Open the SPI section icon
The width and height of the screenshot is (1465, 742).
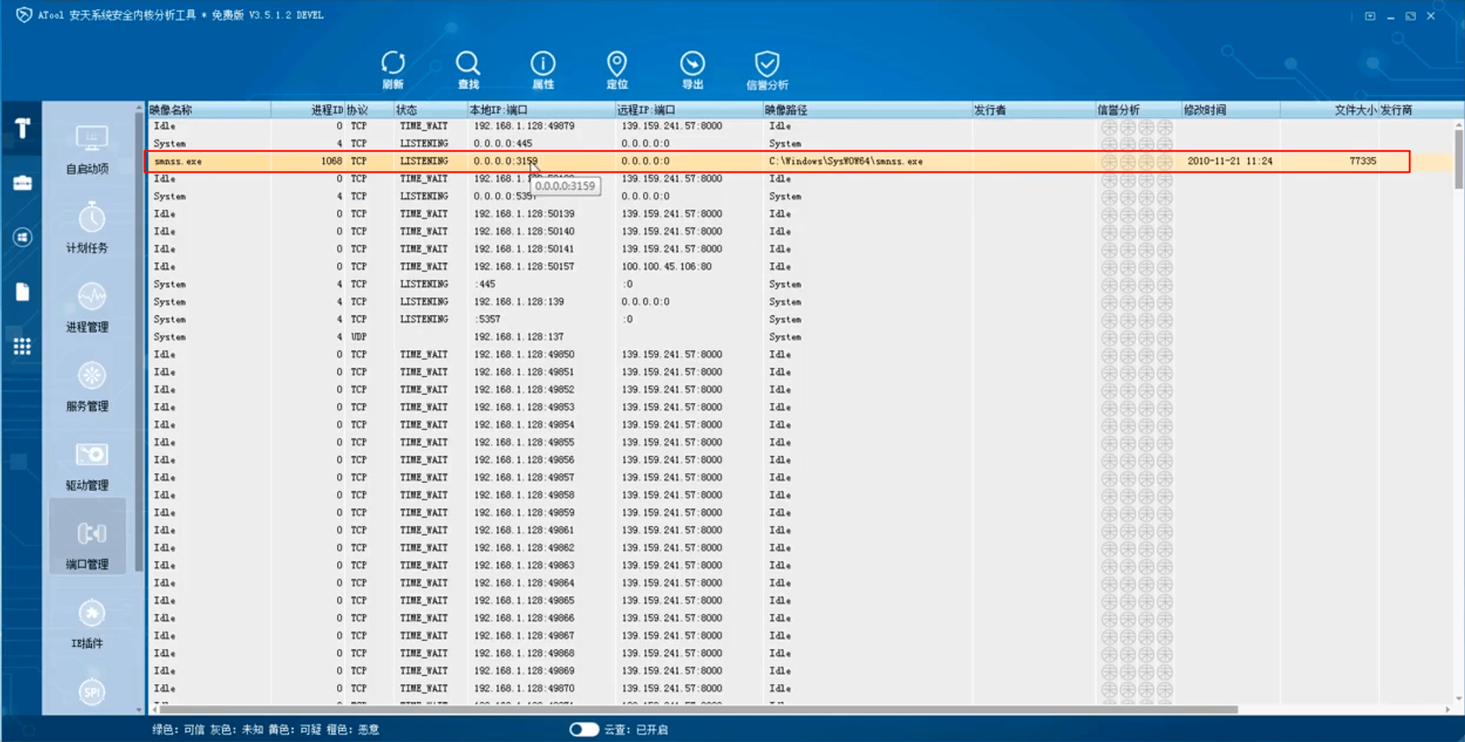[x=91, y=692]
